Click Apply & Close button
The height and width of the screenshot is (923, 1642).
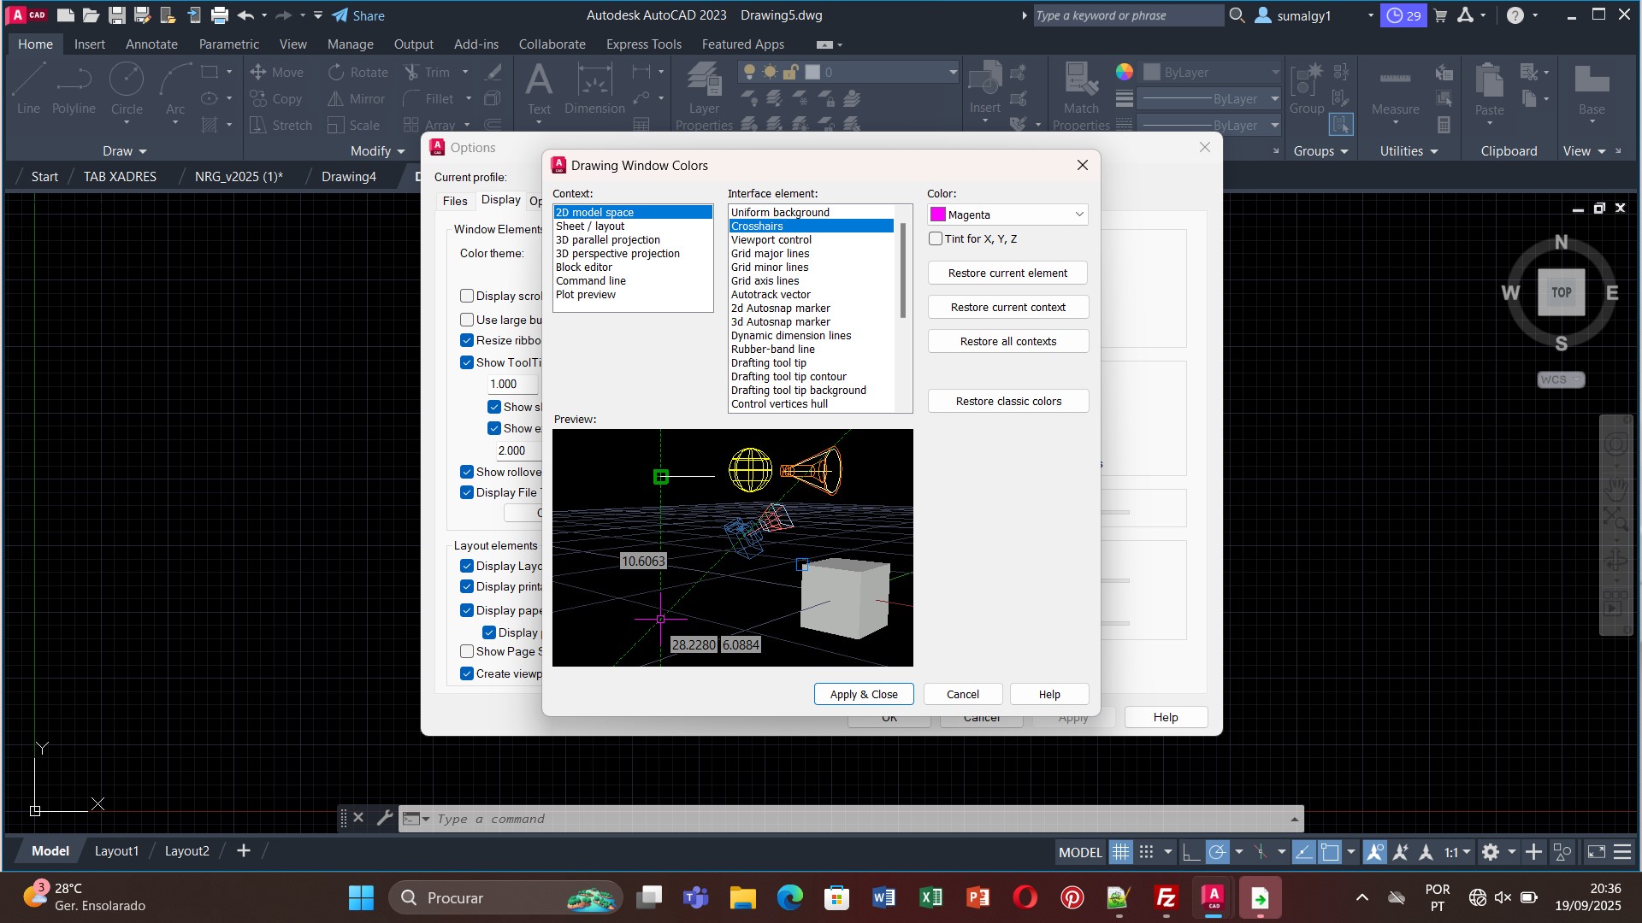point(863,694)
